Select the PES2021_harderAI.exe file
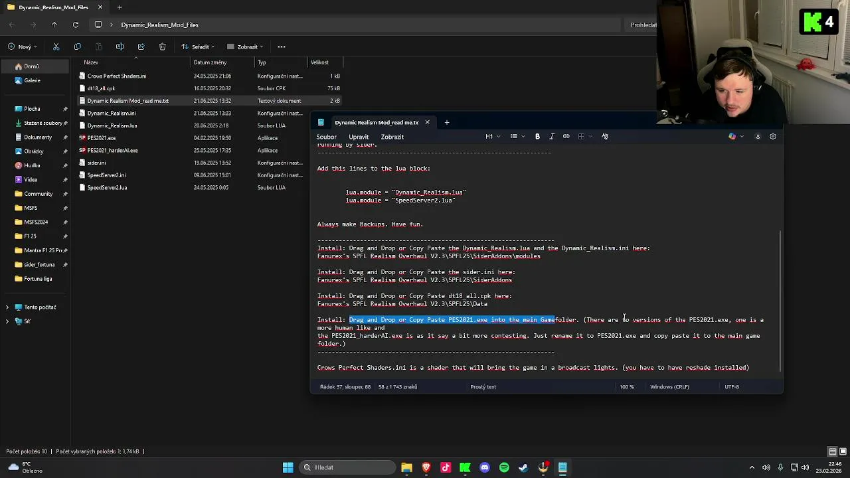 [x=209, y=150]
